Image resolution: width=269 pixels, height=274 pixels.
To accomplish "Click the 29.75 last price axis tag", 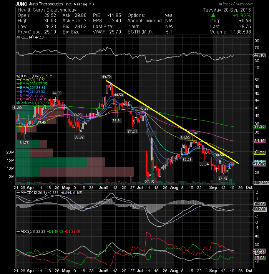I will pos(259,163).
